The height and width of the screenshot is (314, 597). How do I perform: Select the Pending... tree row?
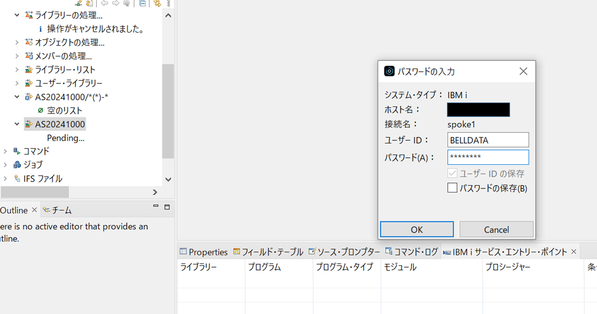tap(66, 138)
